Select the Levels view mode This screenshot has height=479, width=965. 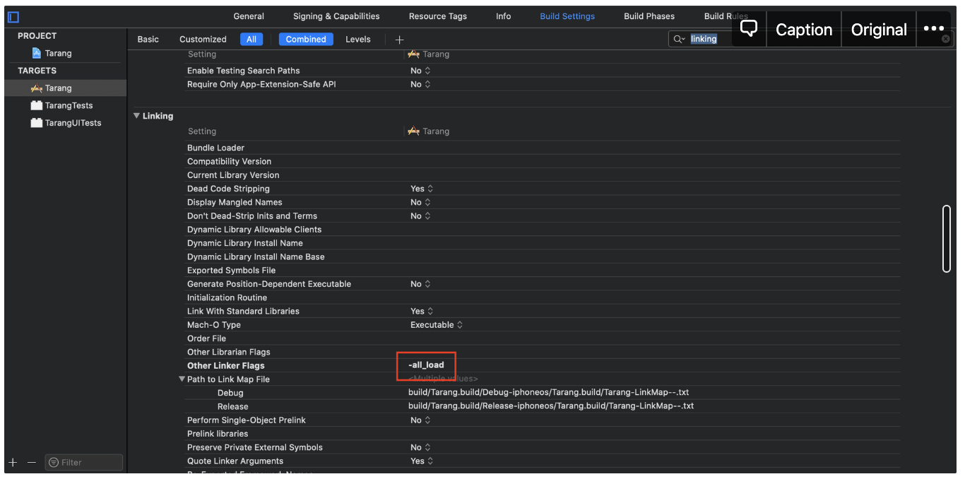pos(358,40)
